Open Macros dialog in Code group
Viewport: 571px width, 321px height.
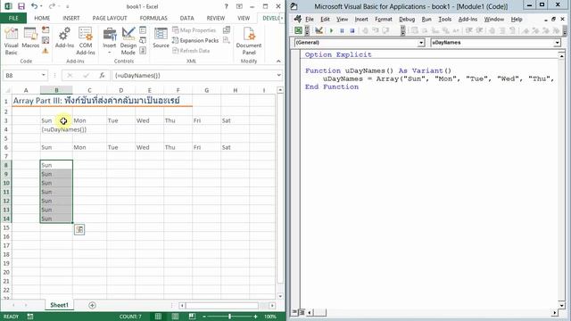tap(30, 37)
